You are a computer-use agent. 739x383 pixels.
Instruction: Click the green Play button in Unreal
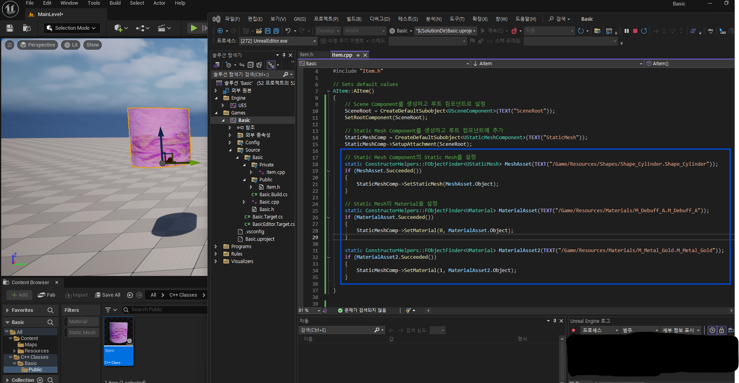pyautogui.click(x=193, y=28)
